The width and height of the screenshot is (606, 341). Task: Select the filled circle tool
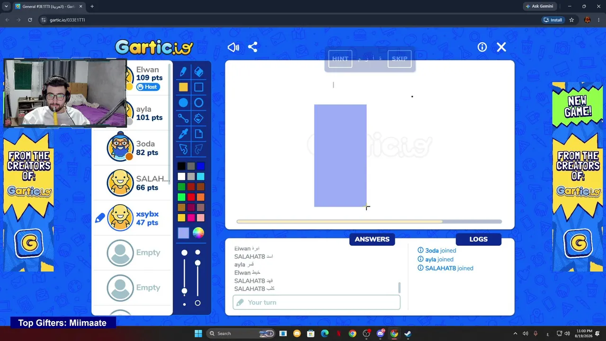point(183,103)
